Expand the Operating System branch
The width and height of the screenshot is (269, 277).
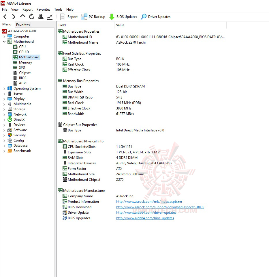point(4,88)
